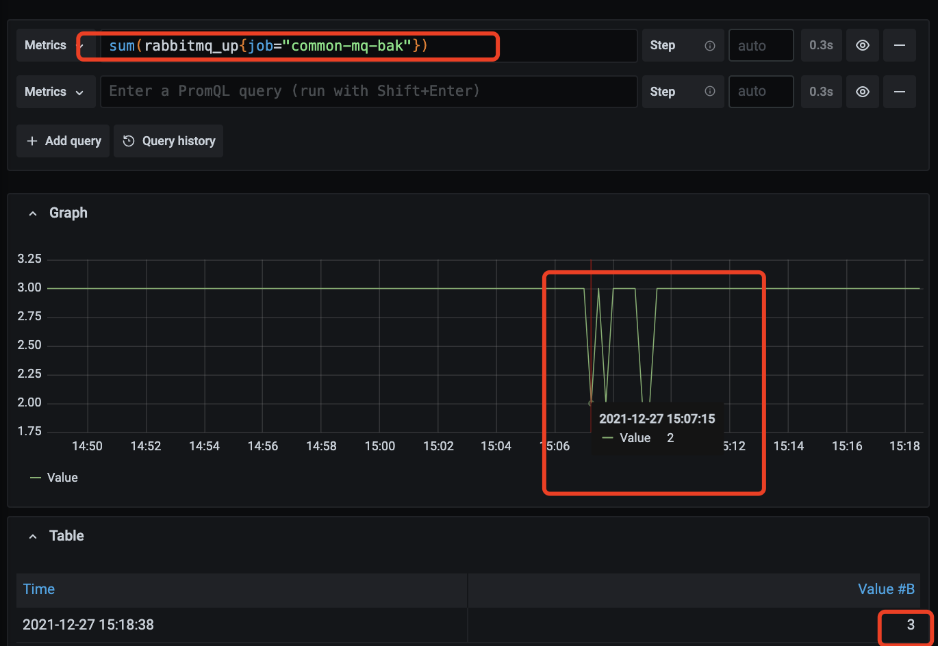Open Metrics dropdown in second query row

coord(55,92)
